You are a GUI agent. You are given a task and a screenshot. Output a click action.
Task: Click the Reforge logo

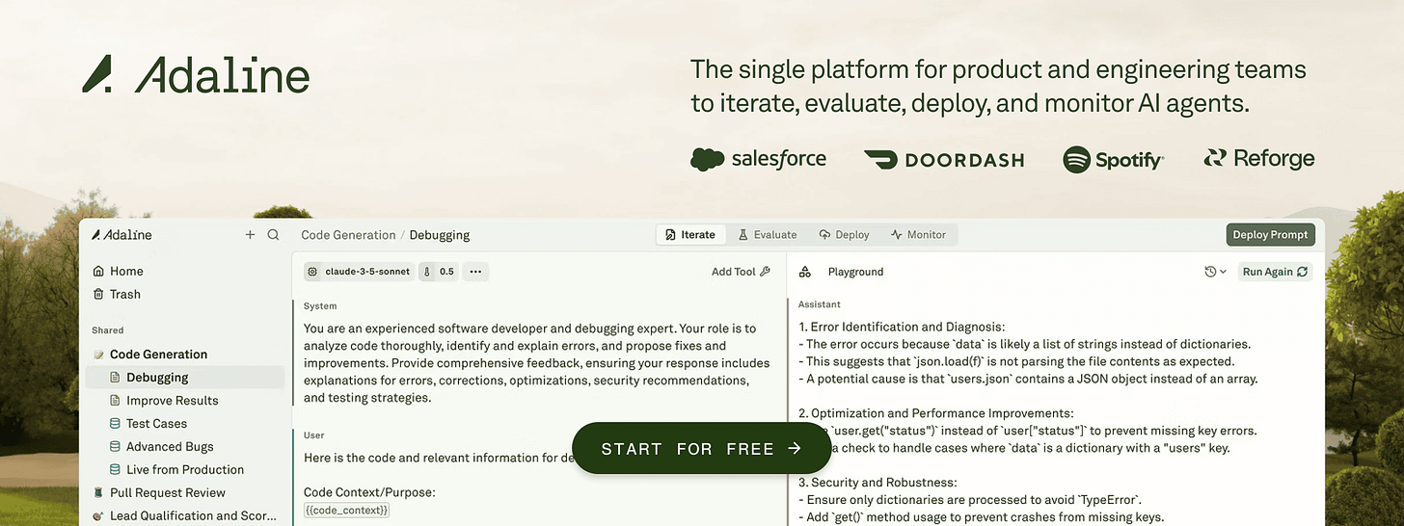coord(1258,159)
